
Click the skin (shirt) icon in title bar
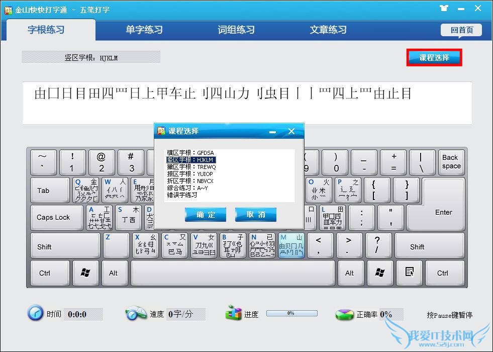click(444, 8)
